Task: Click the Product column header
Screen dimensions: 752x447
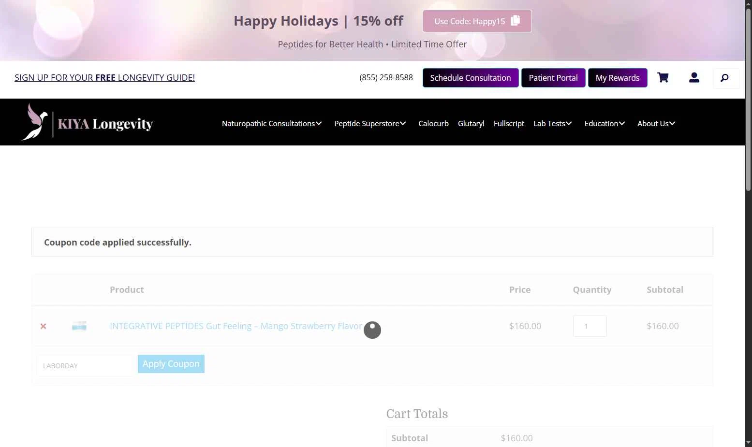Action: point(127,290)
